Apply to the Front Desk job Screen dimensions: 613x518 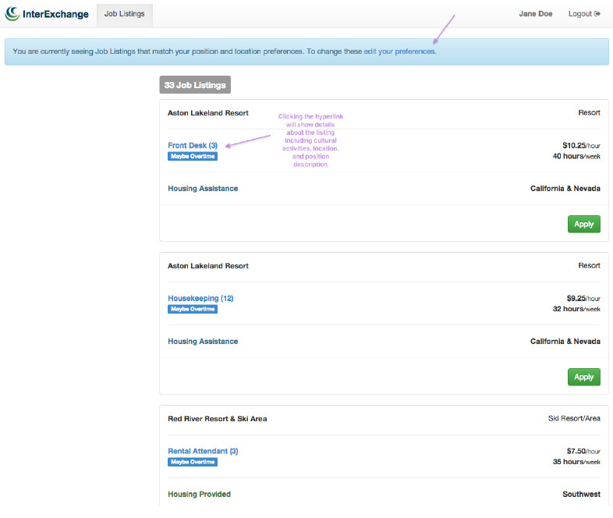click(583, 224)
